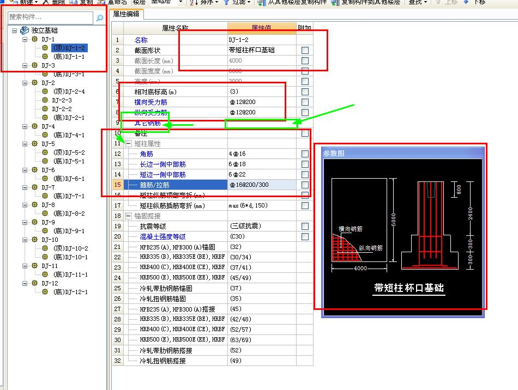
Task: Collapse the DJ-12 tree node
Action: coord(25,283)
